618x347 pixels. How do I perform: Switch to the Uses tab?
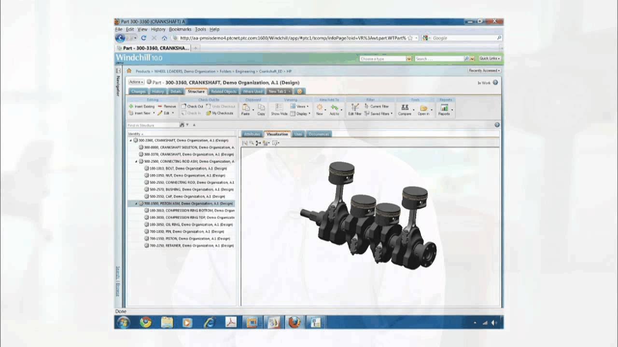298,134
